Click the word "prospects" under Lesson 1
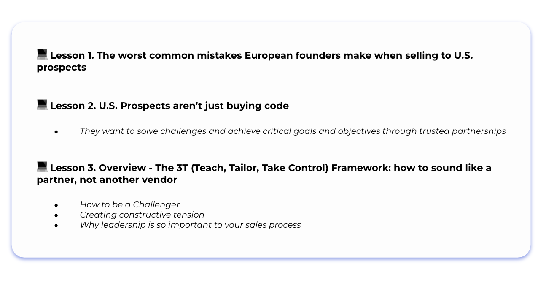Viewport: 538px width, 302px height. [61, 68]
